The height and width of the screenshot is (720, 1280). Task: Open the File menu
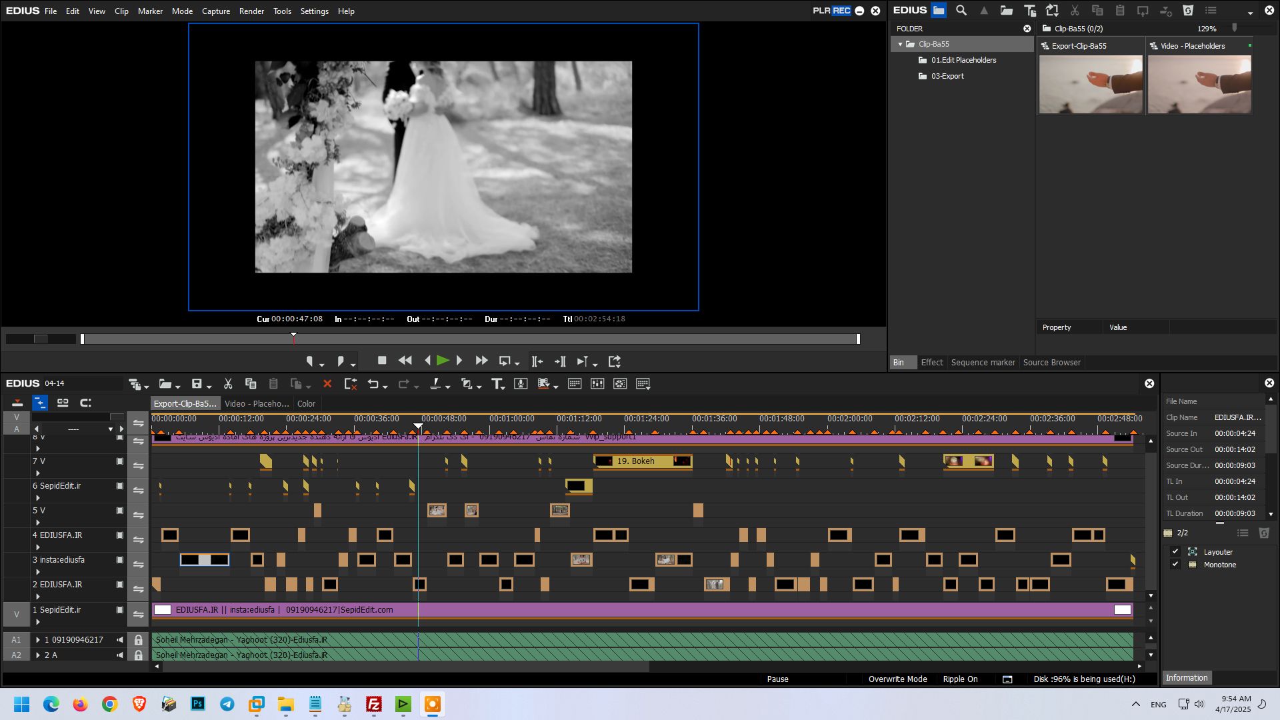coord(51,11)
